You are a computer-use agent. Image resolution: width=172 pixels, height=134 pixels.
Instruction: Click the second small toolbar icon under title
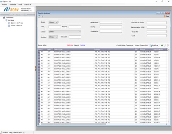(x=42, y=16)
